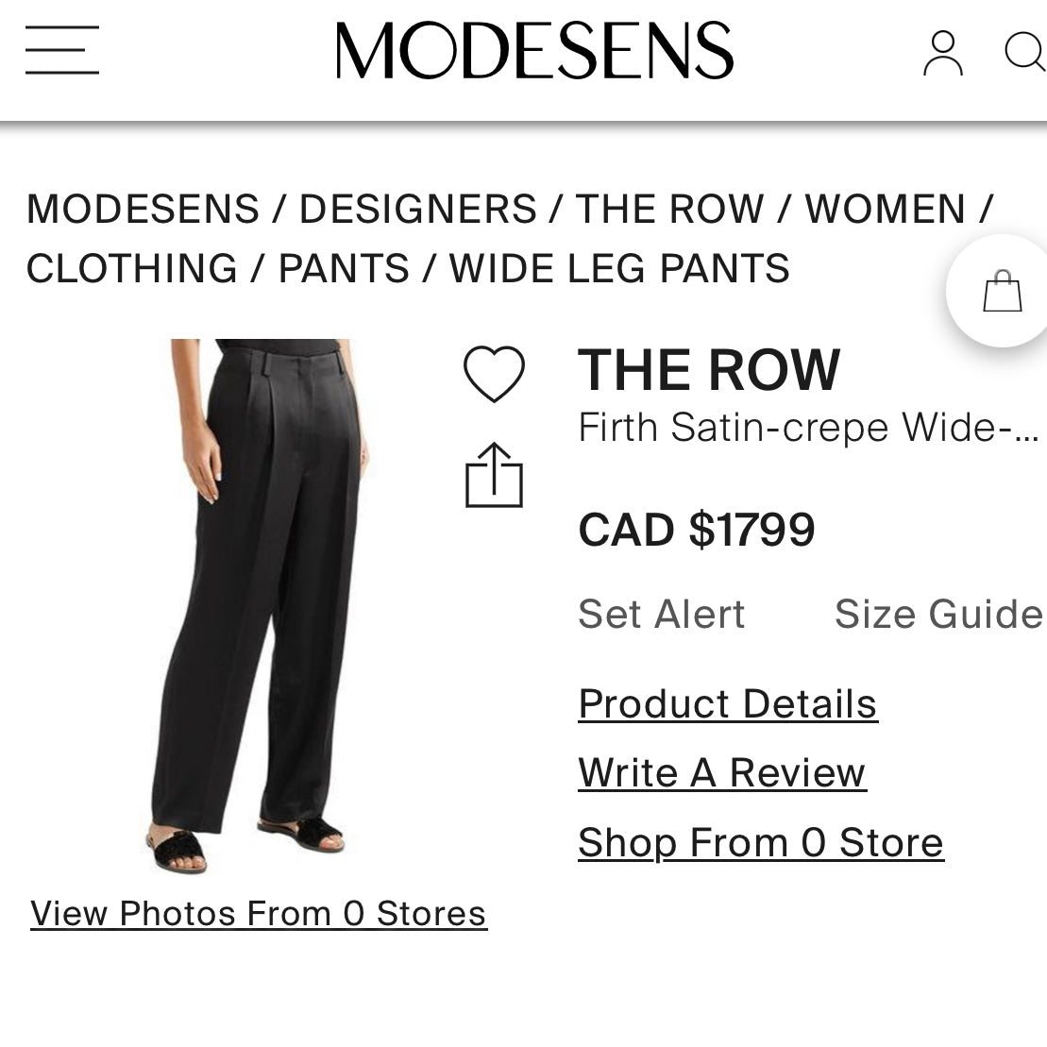Click Write A Review
Viewport: 1047px width, 1047px height.
click(722, 772)
